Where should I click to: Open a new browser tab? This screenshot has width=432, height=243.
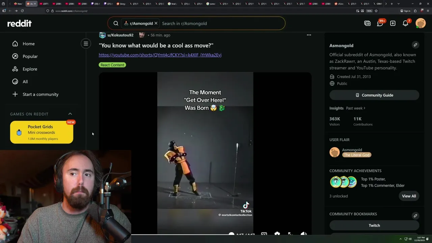(391, 4)
